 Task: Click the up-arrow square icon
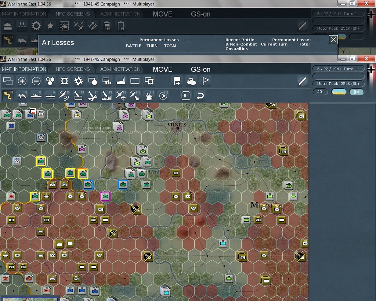[186, 95]
